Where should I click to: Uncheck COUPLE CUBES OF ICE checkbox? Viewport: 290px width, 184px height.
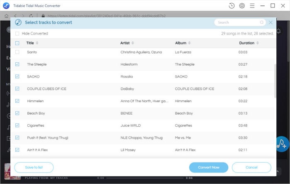17,89
